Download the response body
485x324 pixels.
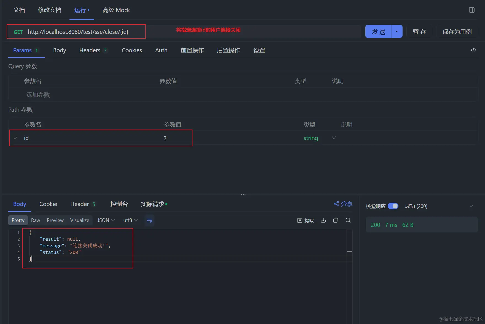tap(323, 220)
